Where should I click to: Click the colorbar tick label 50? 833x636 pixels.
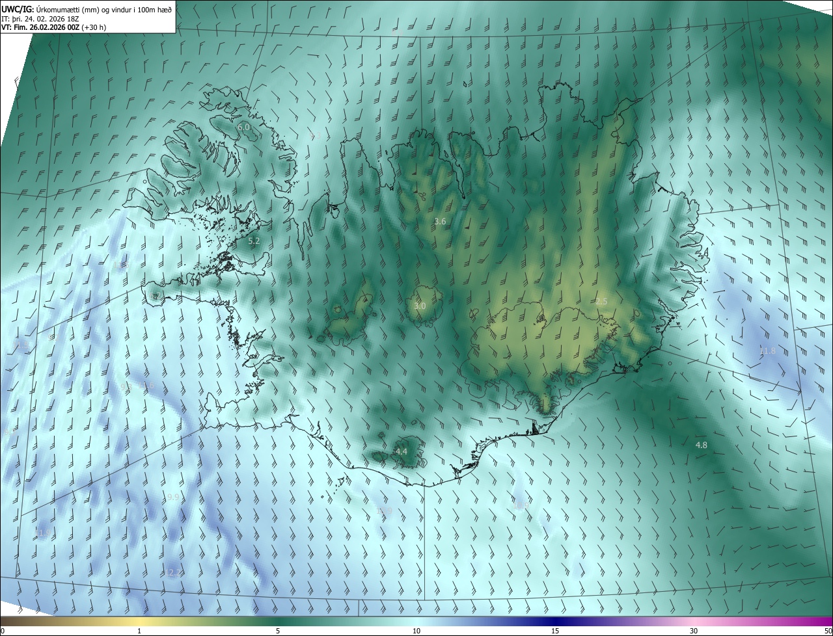point(828,631)
